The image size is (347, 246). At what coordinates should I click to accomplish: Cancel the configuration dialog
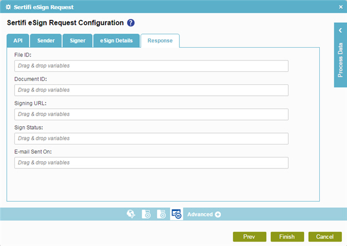coord(325,237)
